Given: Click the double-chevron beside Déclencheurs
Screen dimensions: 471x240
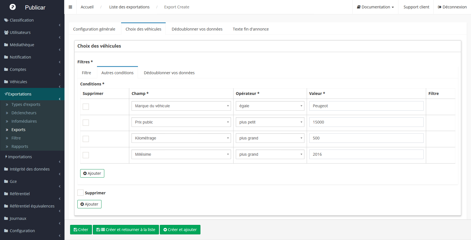Looking at the screenshot, I should click(7, 113).
